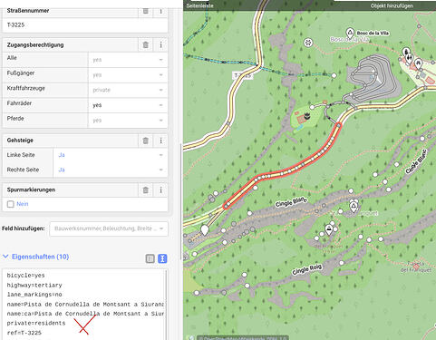Collapse the Eigenschaften (10) section
Image resolution: width=436 pixels, height=340 pixels.
point(35,257)
